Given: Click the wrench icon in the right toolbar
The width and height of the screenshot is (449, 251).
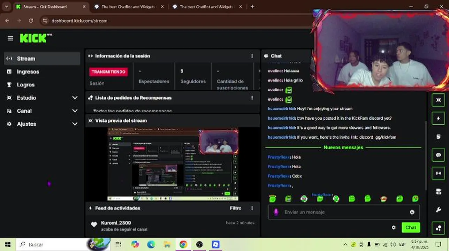Looking at the screenshot, I should (x=438, y=210).
